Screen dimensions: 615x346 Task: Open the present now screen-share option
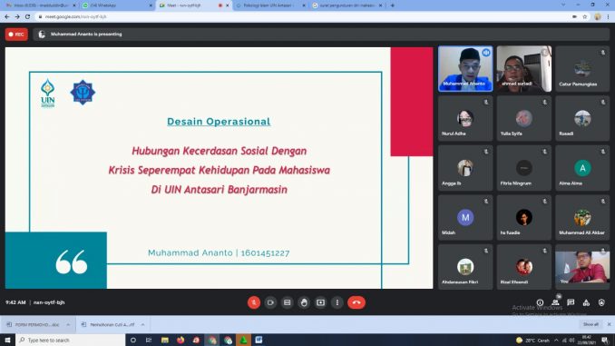(320, 302)
